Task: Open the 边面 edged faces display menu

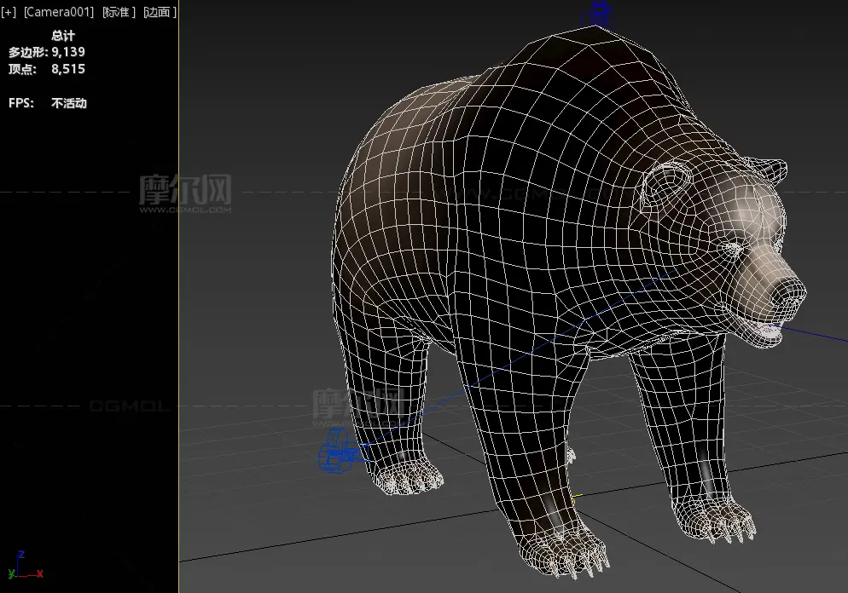Action: tap(160, 12)
